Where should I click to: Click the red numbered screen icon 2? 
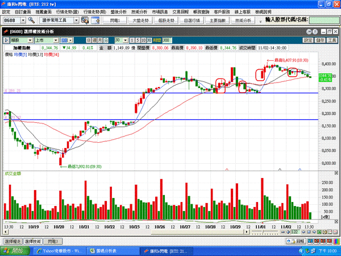pyautogui.click(x=317, y=241)
